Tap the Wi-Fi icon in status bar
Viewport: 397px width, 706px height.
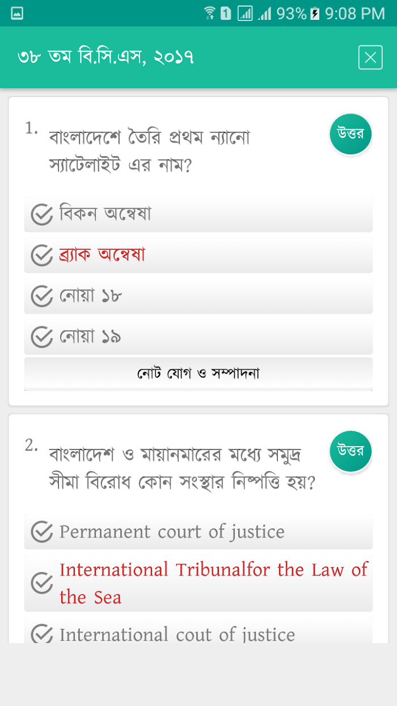[x=210, y=13]
